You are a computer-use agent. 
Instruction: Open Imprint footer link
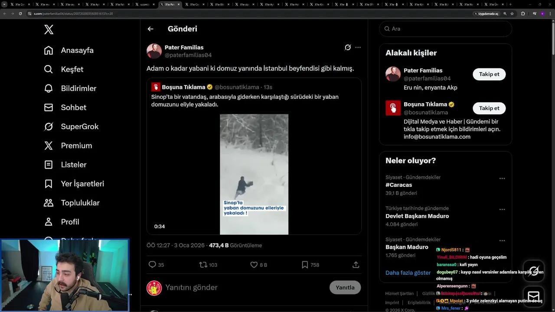click(x=392, y=302)
